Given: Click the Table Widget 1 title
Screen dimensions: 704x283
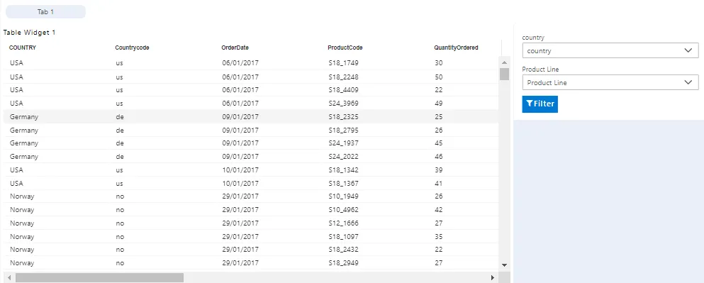Looking at the screenshot, I should (x=29, y=33).
